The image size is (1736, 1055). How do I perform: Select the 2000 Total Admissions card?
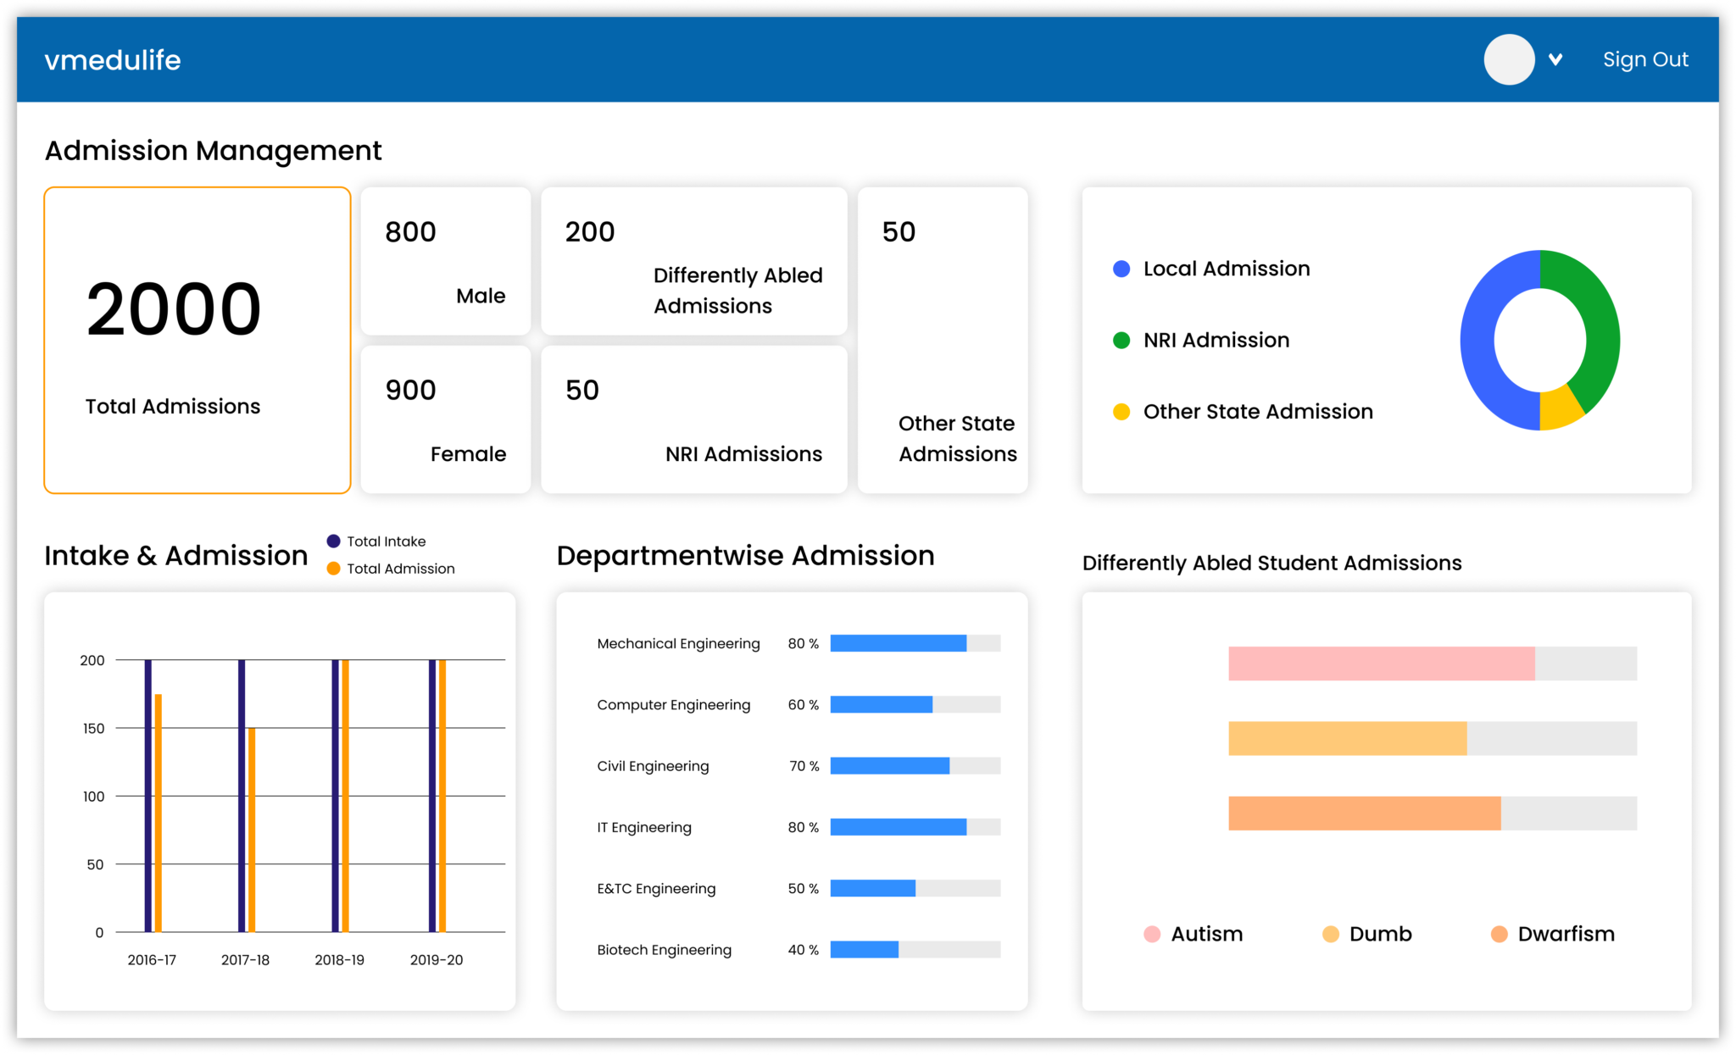tap(197, 339)
